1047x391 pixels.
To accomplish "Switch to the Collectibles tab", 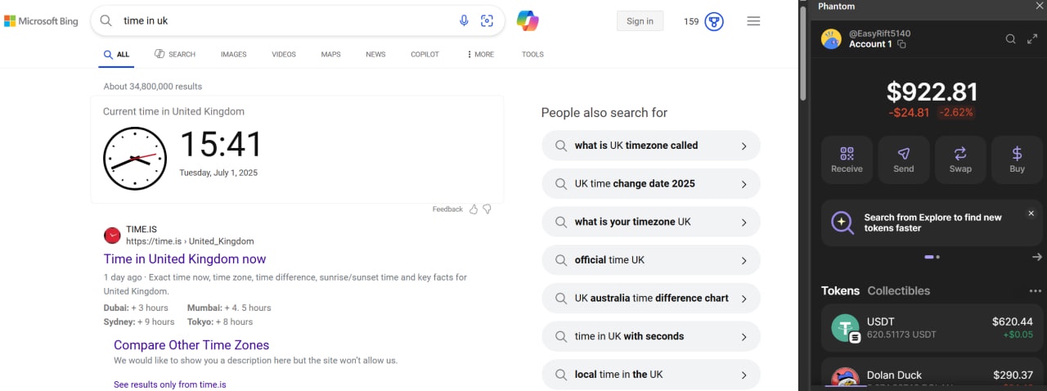I will (x=898, y=291).
